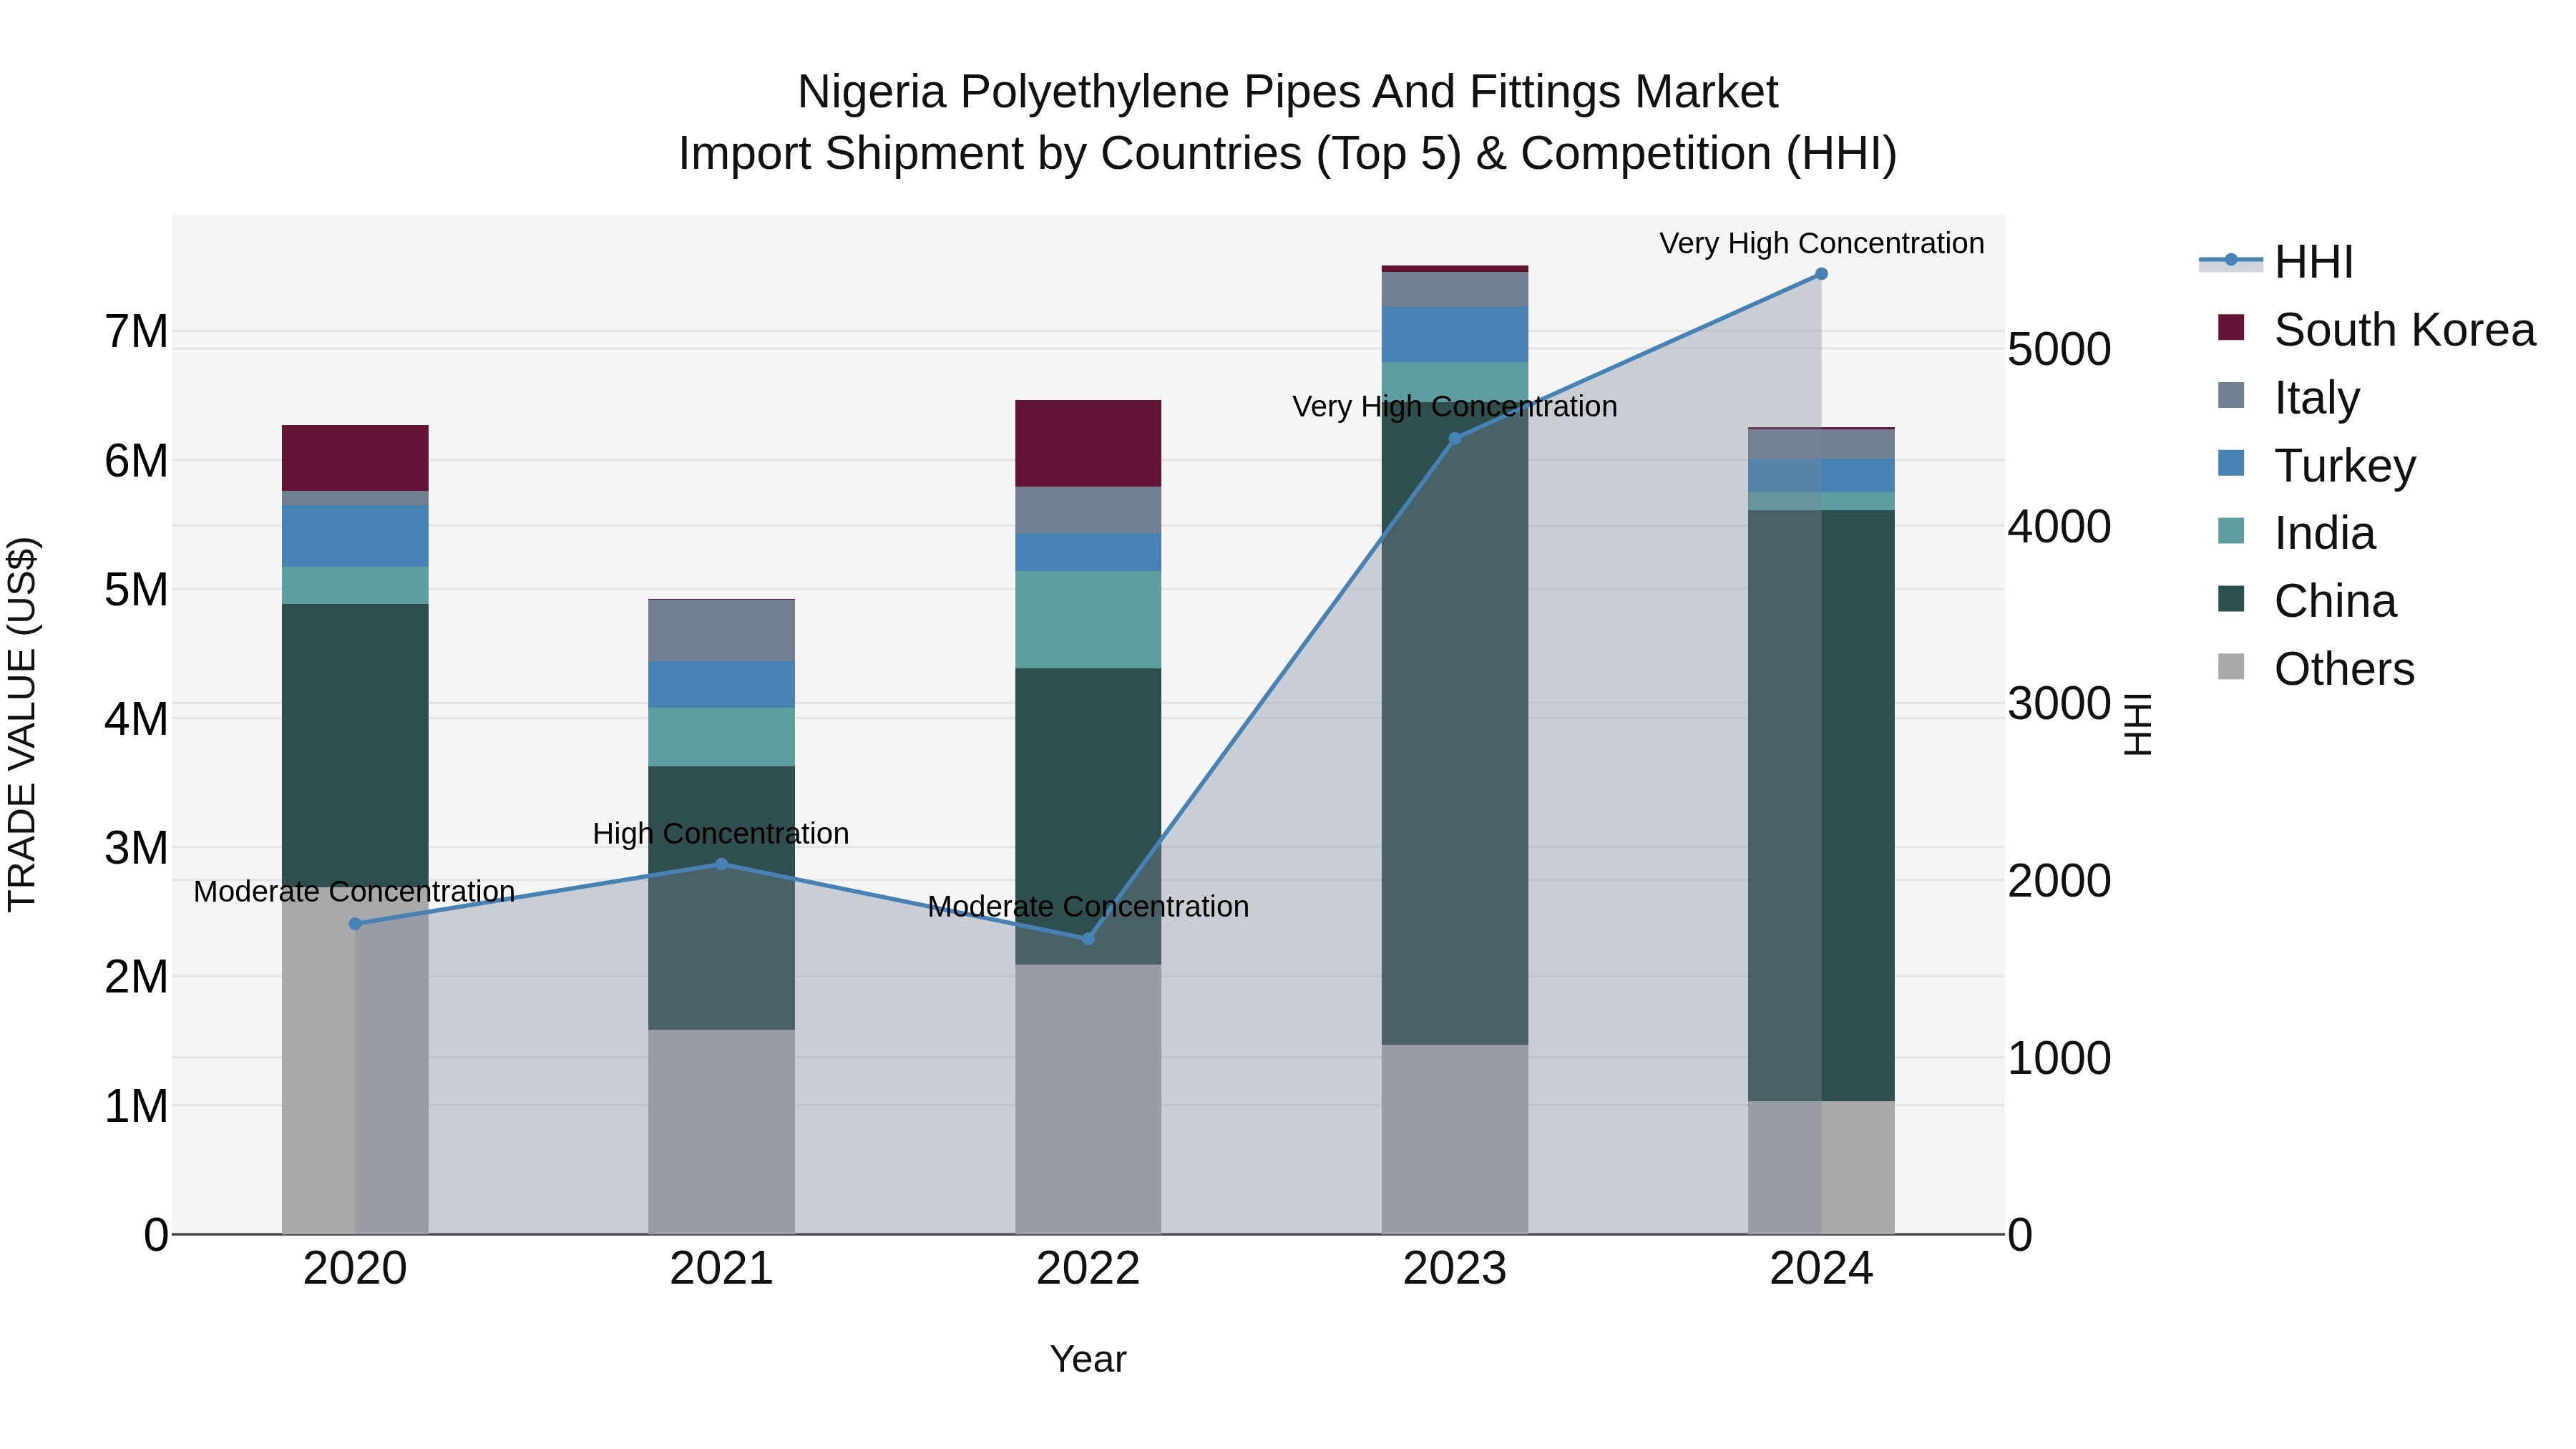
Task: Select the 2020 South Korea bar segment
Action: pos(355,458)
